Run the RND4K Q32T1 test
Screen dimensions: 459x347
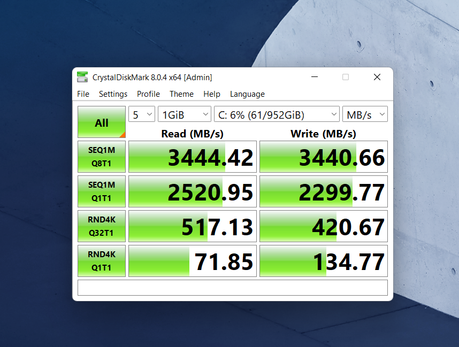pos(102,226)
